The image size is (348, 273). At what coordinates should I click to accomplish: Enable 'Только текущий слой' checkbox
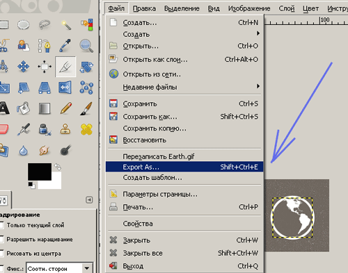(2, 225)
